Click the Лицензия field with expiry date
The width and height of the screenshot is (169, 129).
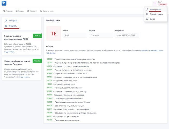click(127, 35)
